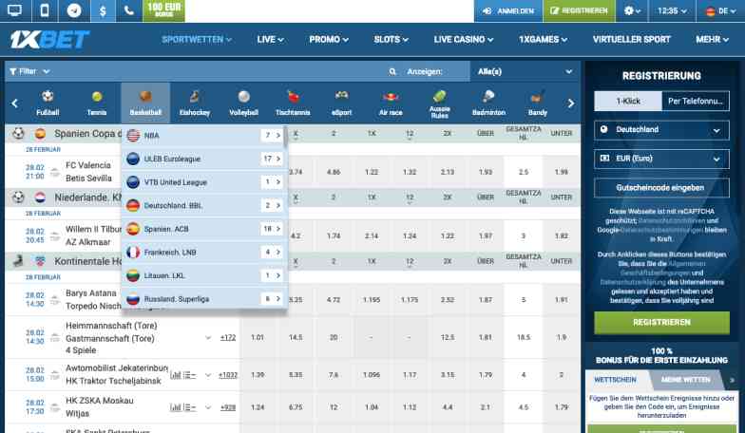
Task: Choose VTB United League entry
Action: coord(204,182)
